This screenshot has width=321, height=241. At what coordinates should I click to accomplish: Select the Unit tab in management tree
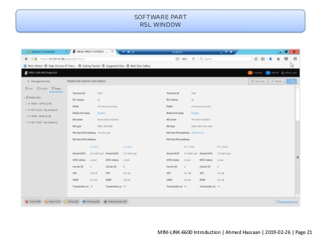tap(29, 89)
